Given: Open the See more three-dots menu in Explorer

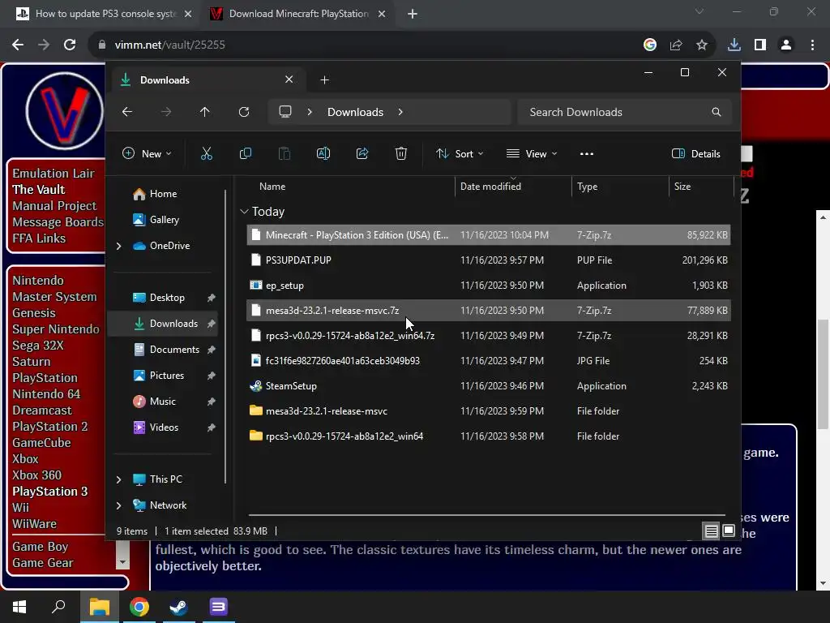Looking at the screenshot, I should 587,153.
